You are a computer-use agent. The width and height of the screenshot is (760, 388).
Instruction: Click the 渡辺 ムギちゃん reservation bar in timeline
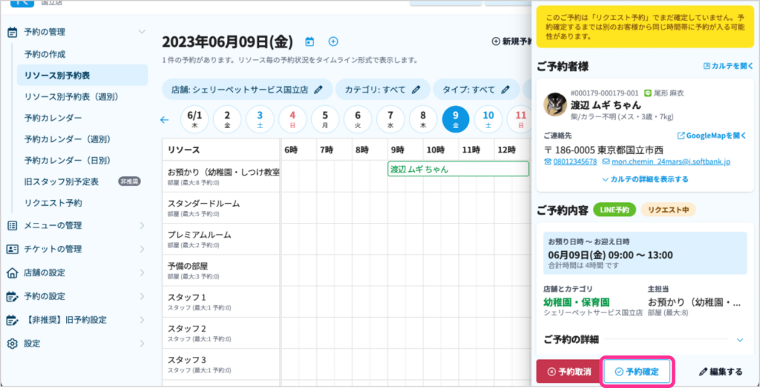point(458,169)
